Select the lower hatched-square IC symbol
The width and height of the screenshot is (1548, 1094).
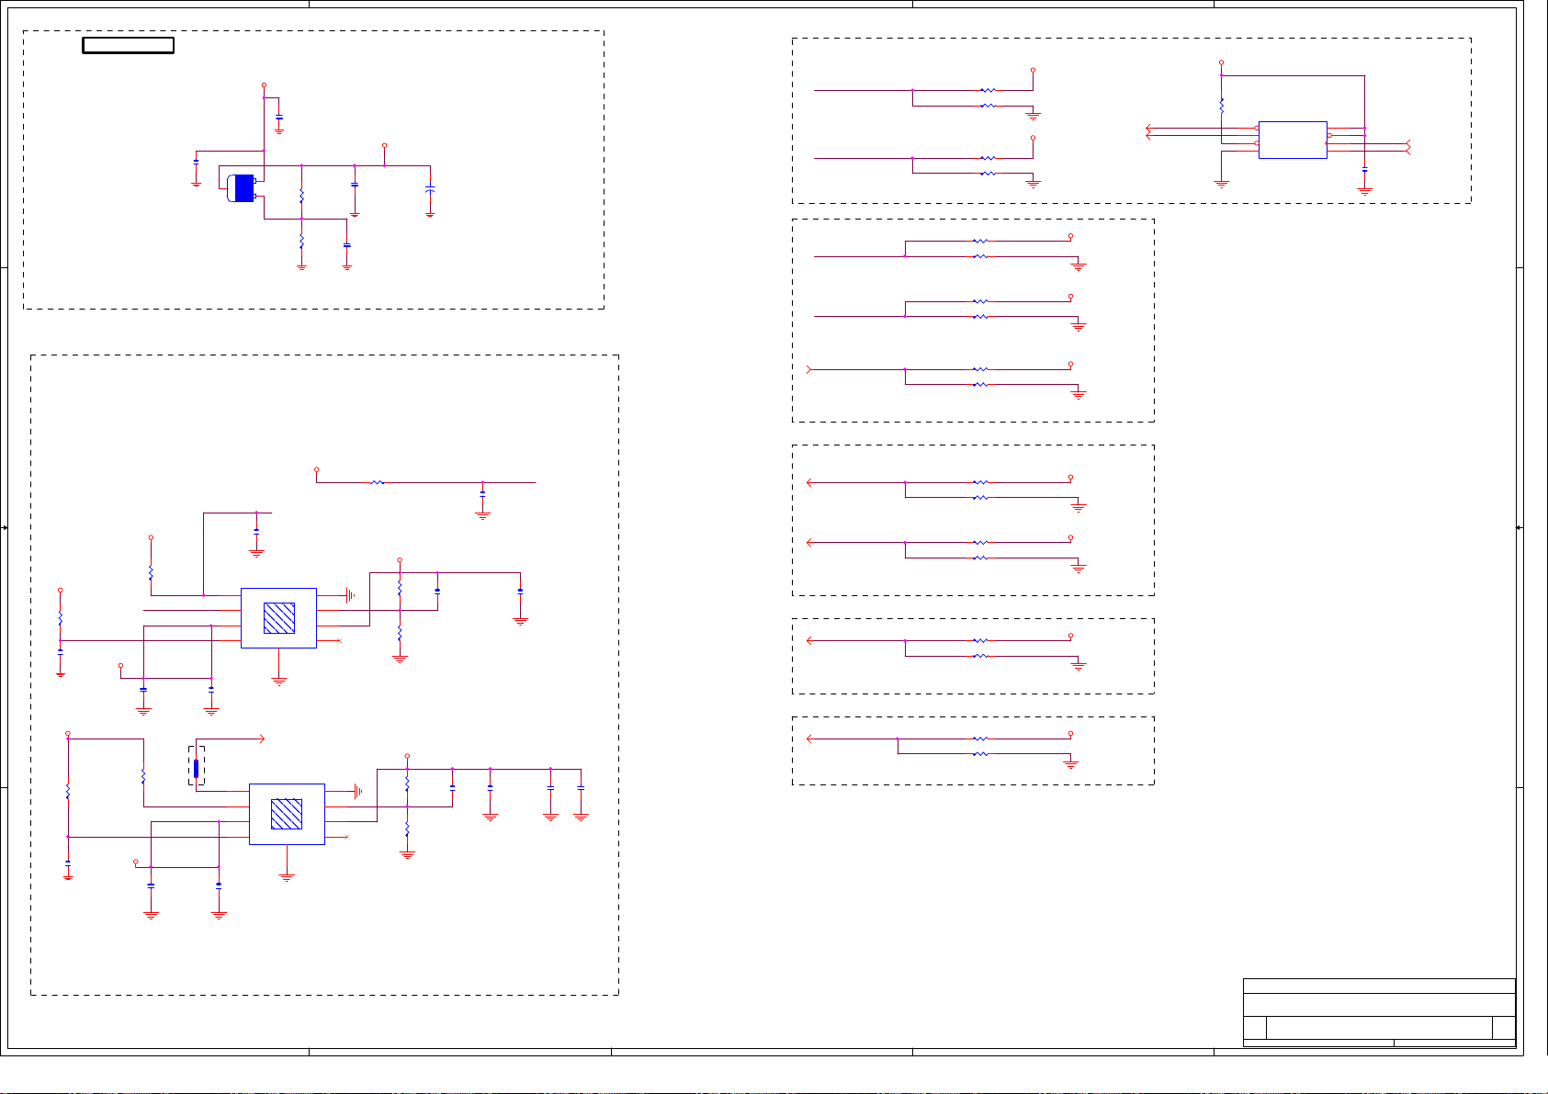coord(287,814)
